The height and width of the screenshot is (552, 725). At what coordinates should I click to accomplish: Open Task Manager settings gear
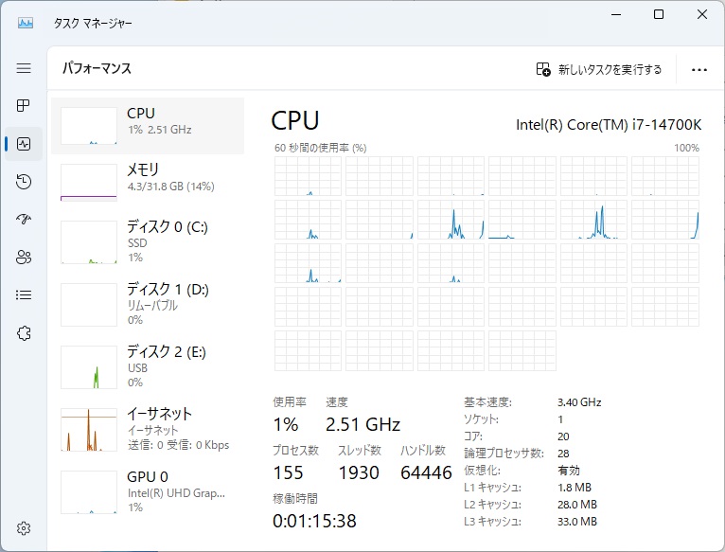(24, 527)
